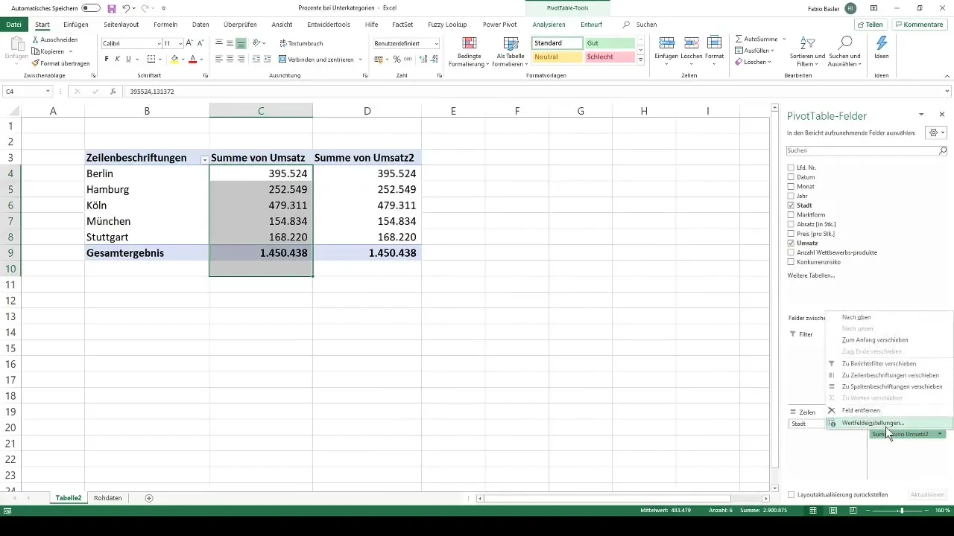Click the thousands separator (000) icon
Screen dimensions: 954x536
408,59
